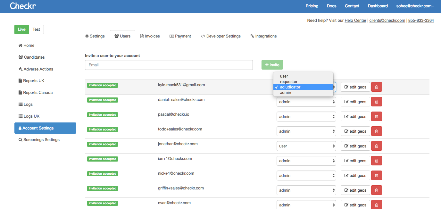441x209 pixels.
Task: Toggle to Test mode
Action: pyautogui.click(x=36, y=29)
